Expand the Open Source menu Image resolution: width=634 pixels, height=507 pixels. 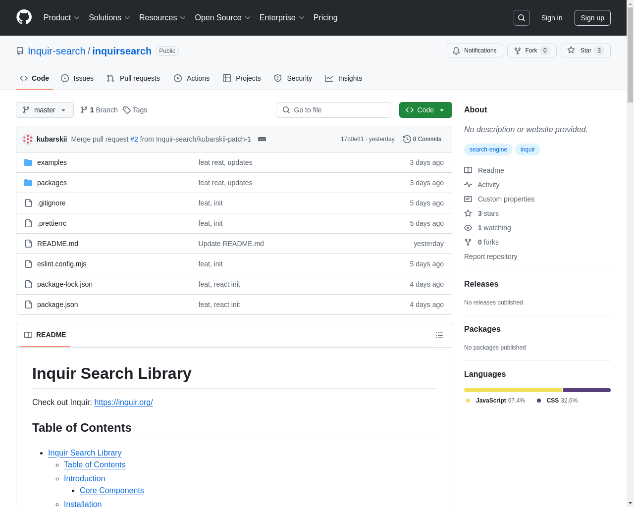pyautogui.click(x=223, y=18)
